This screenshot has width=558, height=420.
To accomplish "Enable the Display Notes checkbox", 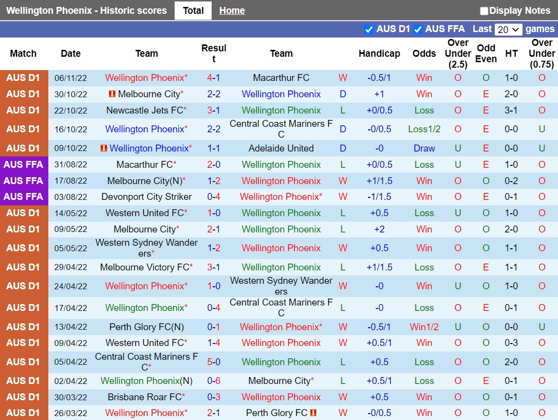I will click(484, 11).
